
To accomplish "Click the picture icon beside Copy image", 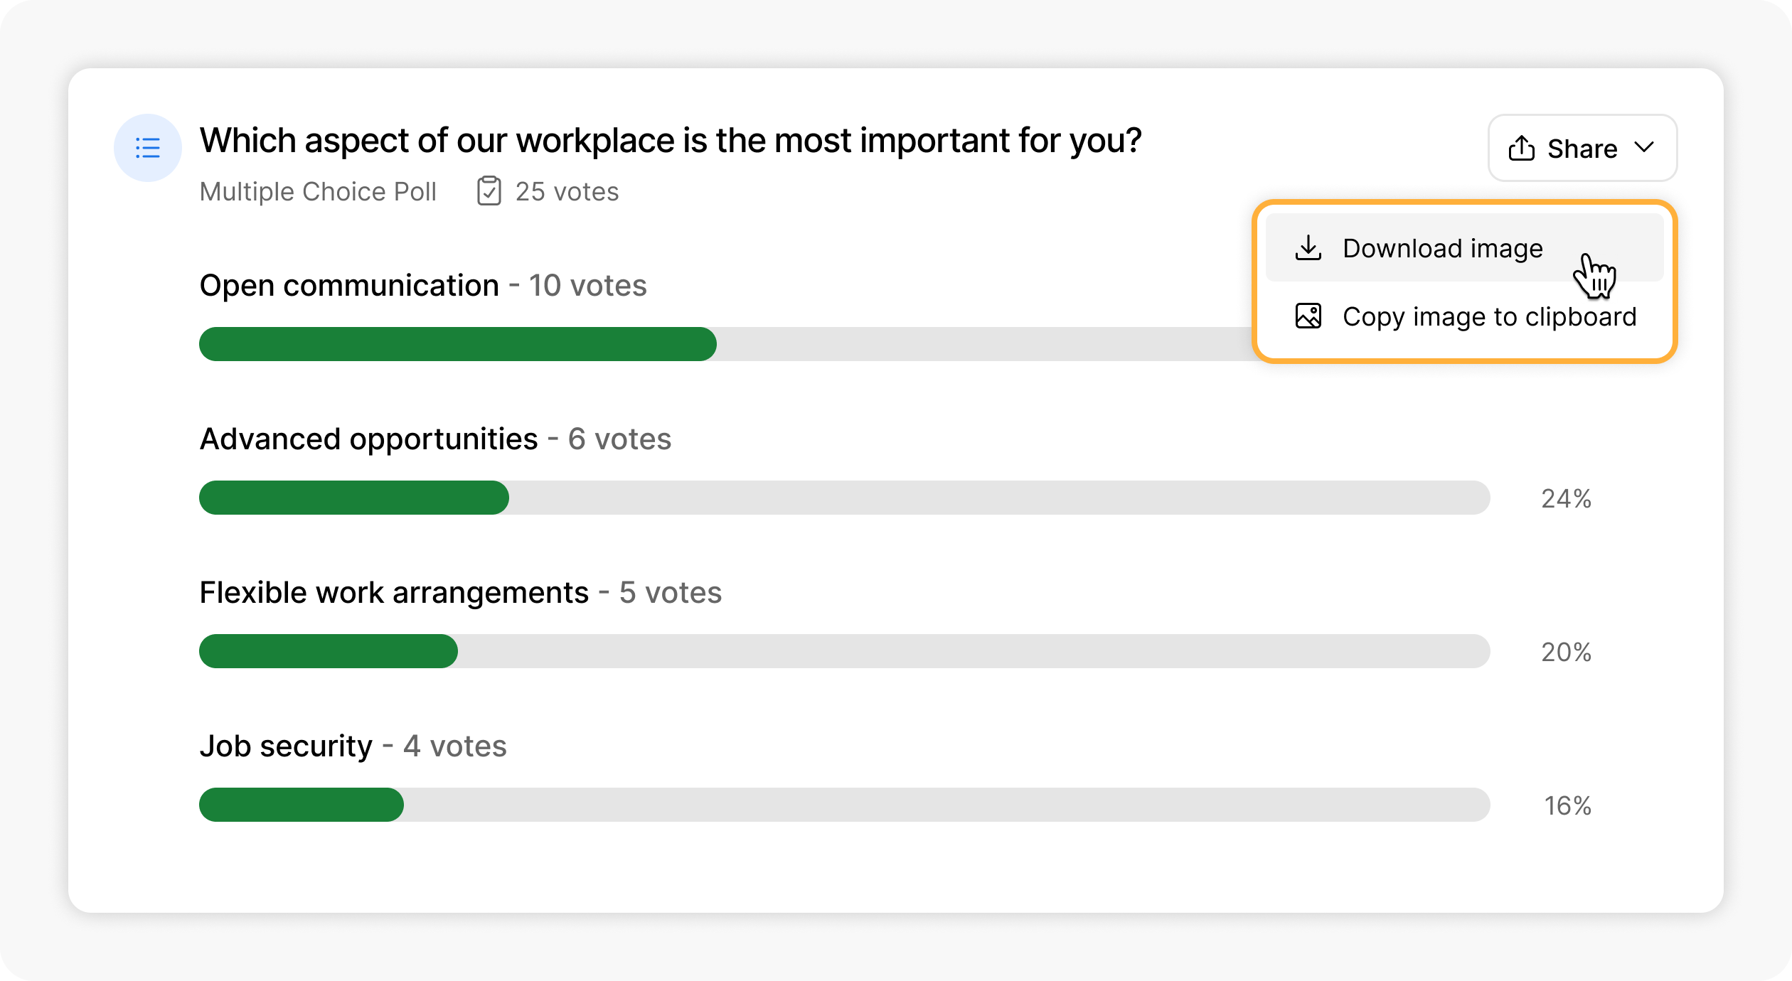I will click(1308, 316).
